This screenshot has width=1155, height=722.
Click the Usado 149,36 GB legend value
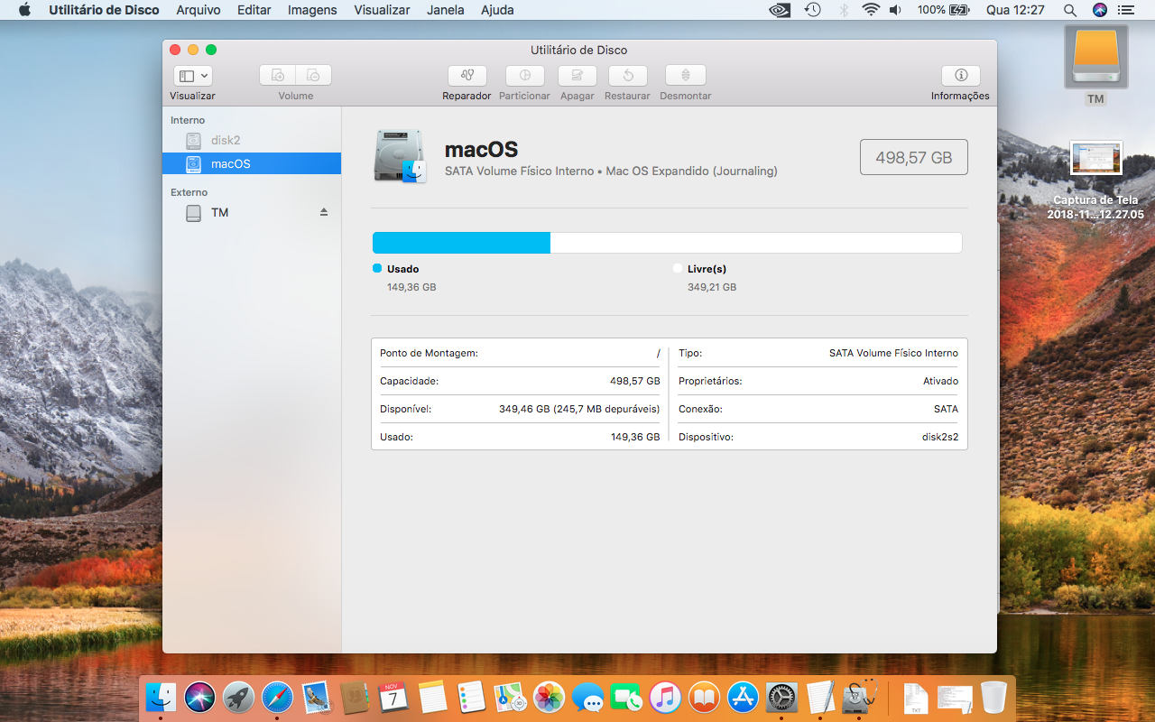pos(411,287)
